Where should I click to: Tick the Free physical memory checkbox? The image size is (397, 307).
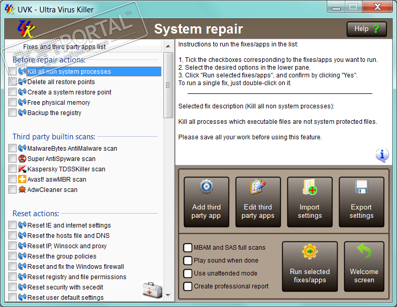click(12, 102)
